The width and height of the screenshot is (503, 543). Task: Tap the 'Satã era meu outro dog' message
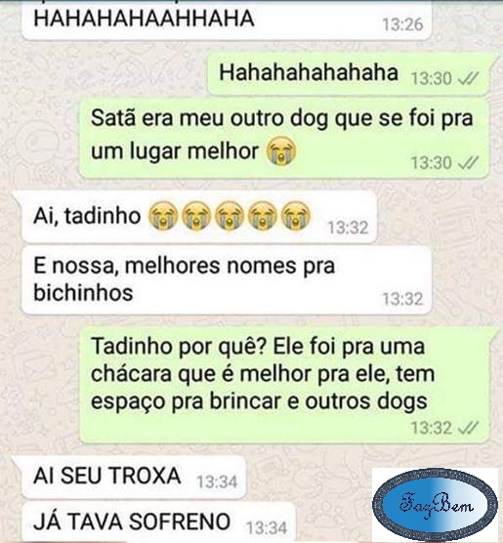point(284,139)
